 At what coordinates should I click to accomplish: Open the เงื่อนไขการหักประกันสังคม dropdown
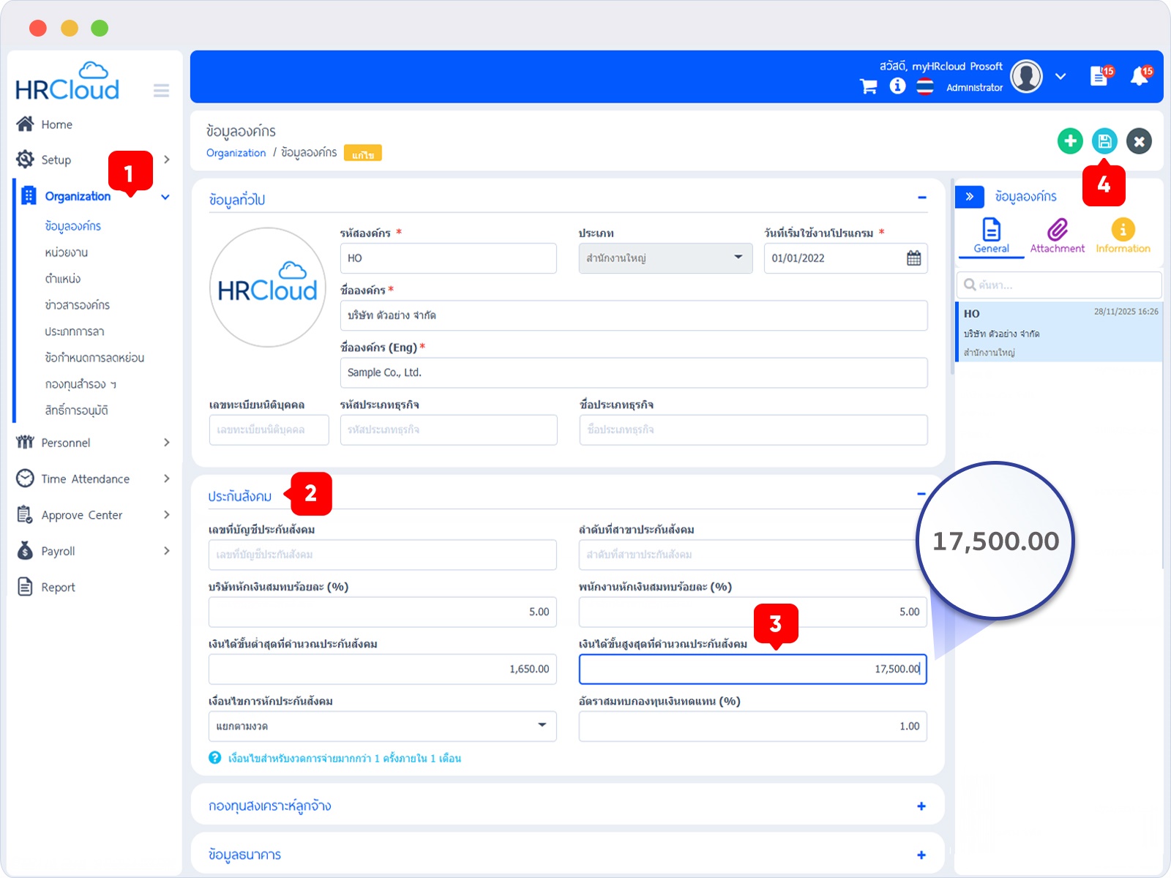[x=382, y=727]
